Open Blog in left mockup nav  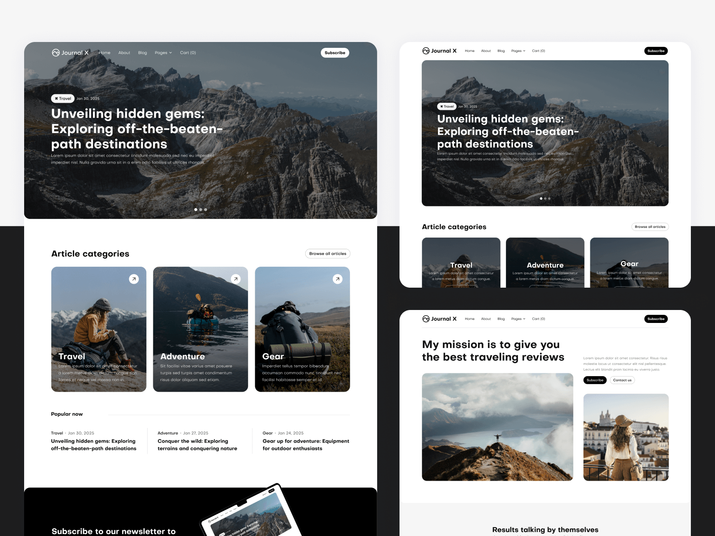tap(143, 53)
